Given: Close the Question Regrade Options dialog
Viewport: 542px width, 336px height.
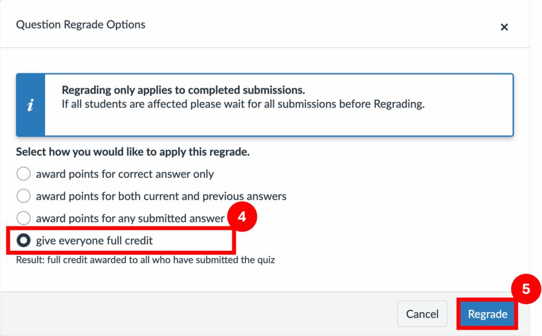Looking at the screenshot, I should pos(504,27).
